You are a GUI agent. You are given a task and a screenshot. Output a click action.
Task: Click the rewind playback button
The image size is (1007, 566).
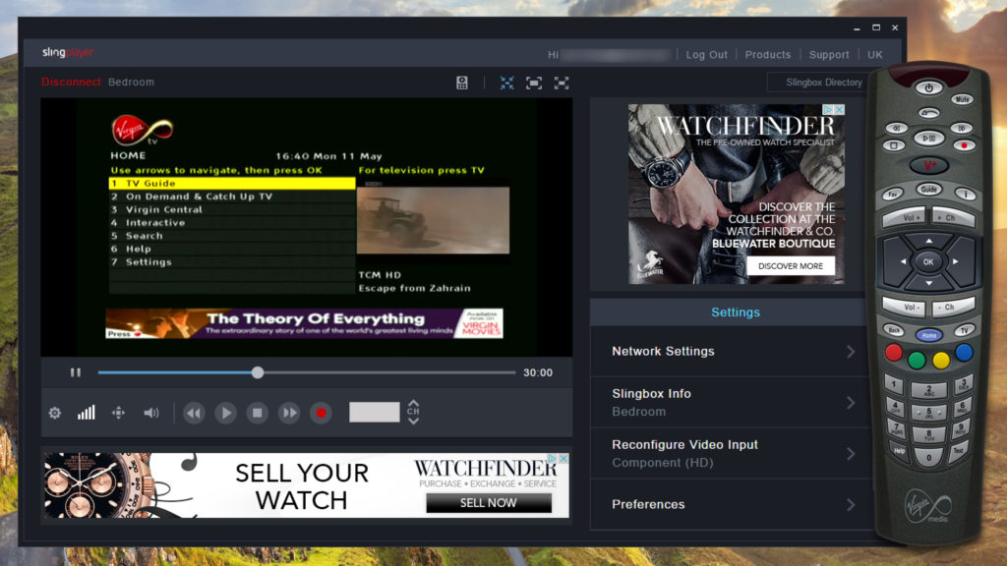point(194,413)
